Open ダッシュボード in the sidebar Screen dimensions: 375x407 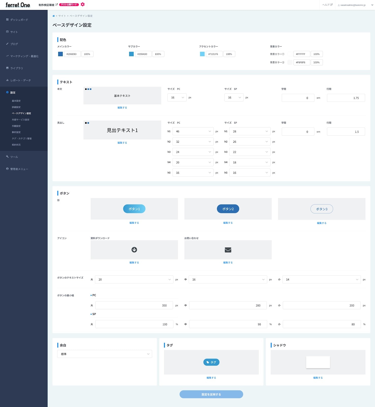click(19, 20)
